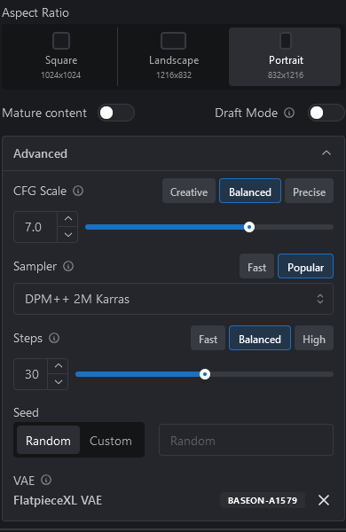Decrease Steps value with the down arrow
The width and height of the screenshot is (346, 532).
[x=59, y=381]
